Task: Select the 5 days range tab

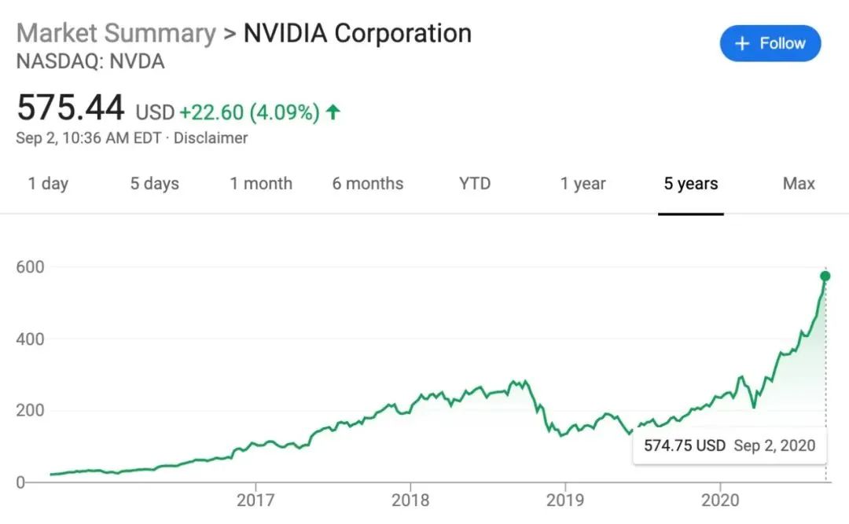Action: pos(155,184)
